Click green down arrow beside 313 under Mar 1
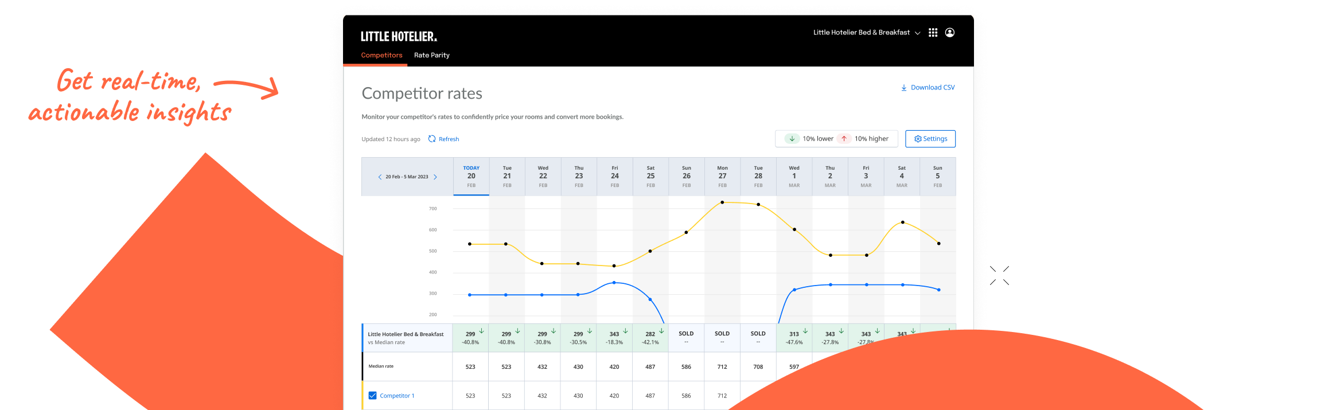This screenshot has width=1317, height=410. tap(805, 331)
